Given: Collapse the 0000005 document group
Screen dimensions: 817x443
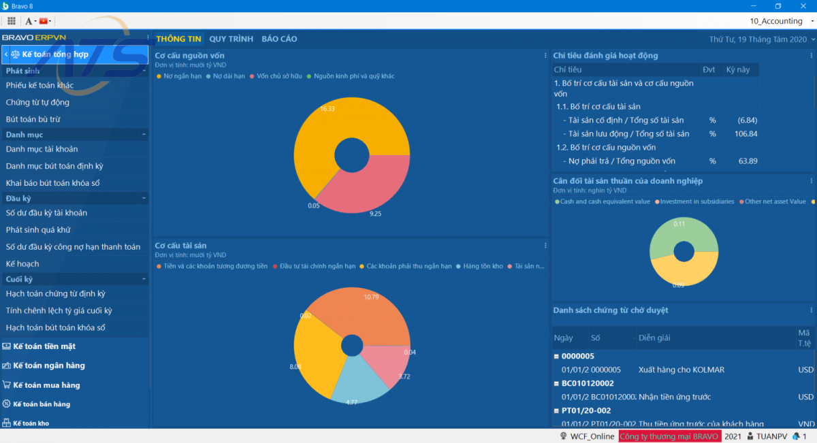Looking at the screenshot, I should coord(556,357).
